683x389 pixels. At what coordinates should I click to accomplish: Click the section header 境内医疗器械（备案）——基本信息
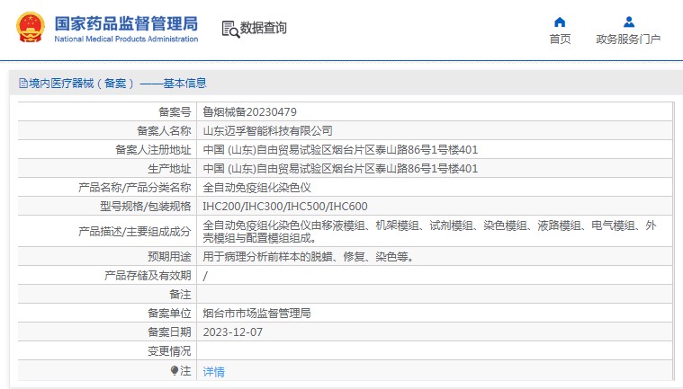point(118,83)
